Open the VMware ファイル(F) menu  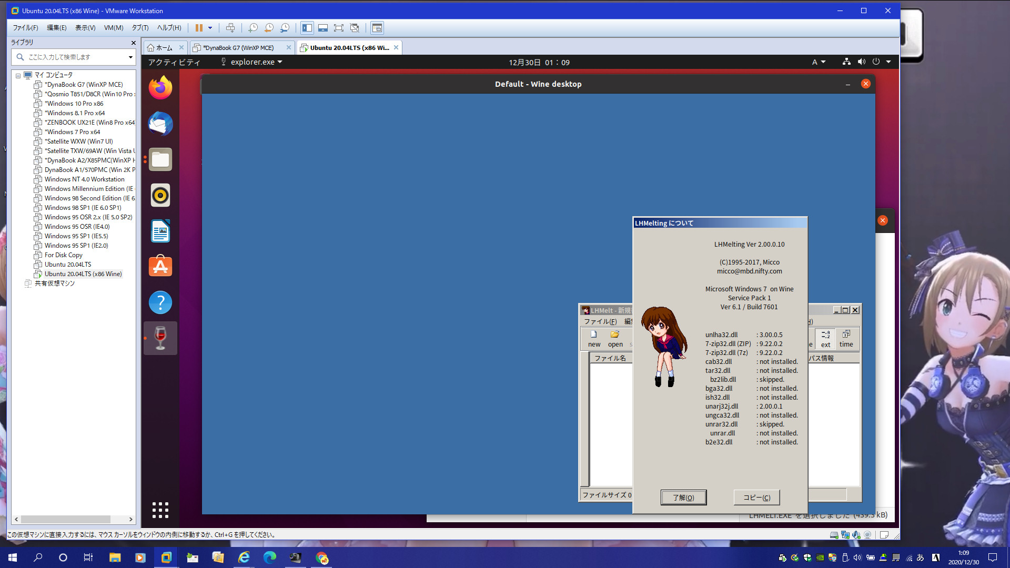click(26, 28)
